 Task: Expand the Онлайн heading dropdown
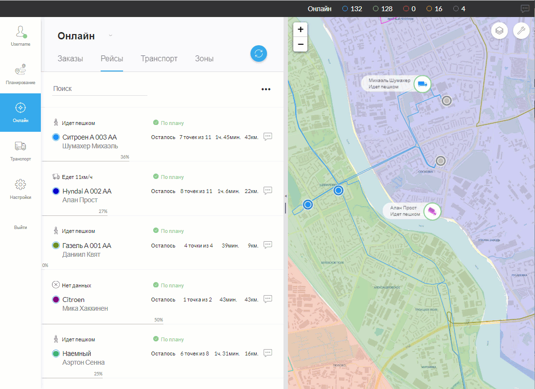click(110, 35)
